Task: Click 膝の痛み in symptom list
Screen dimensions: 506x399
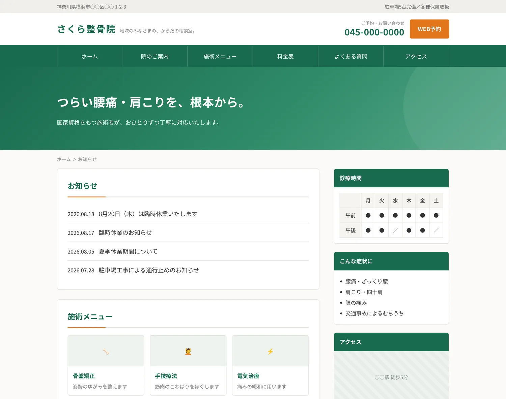Action: (x=356, y=303)
